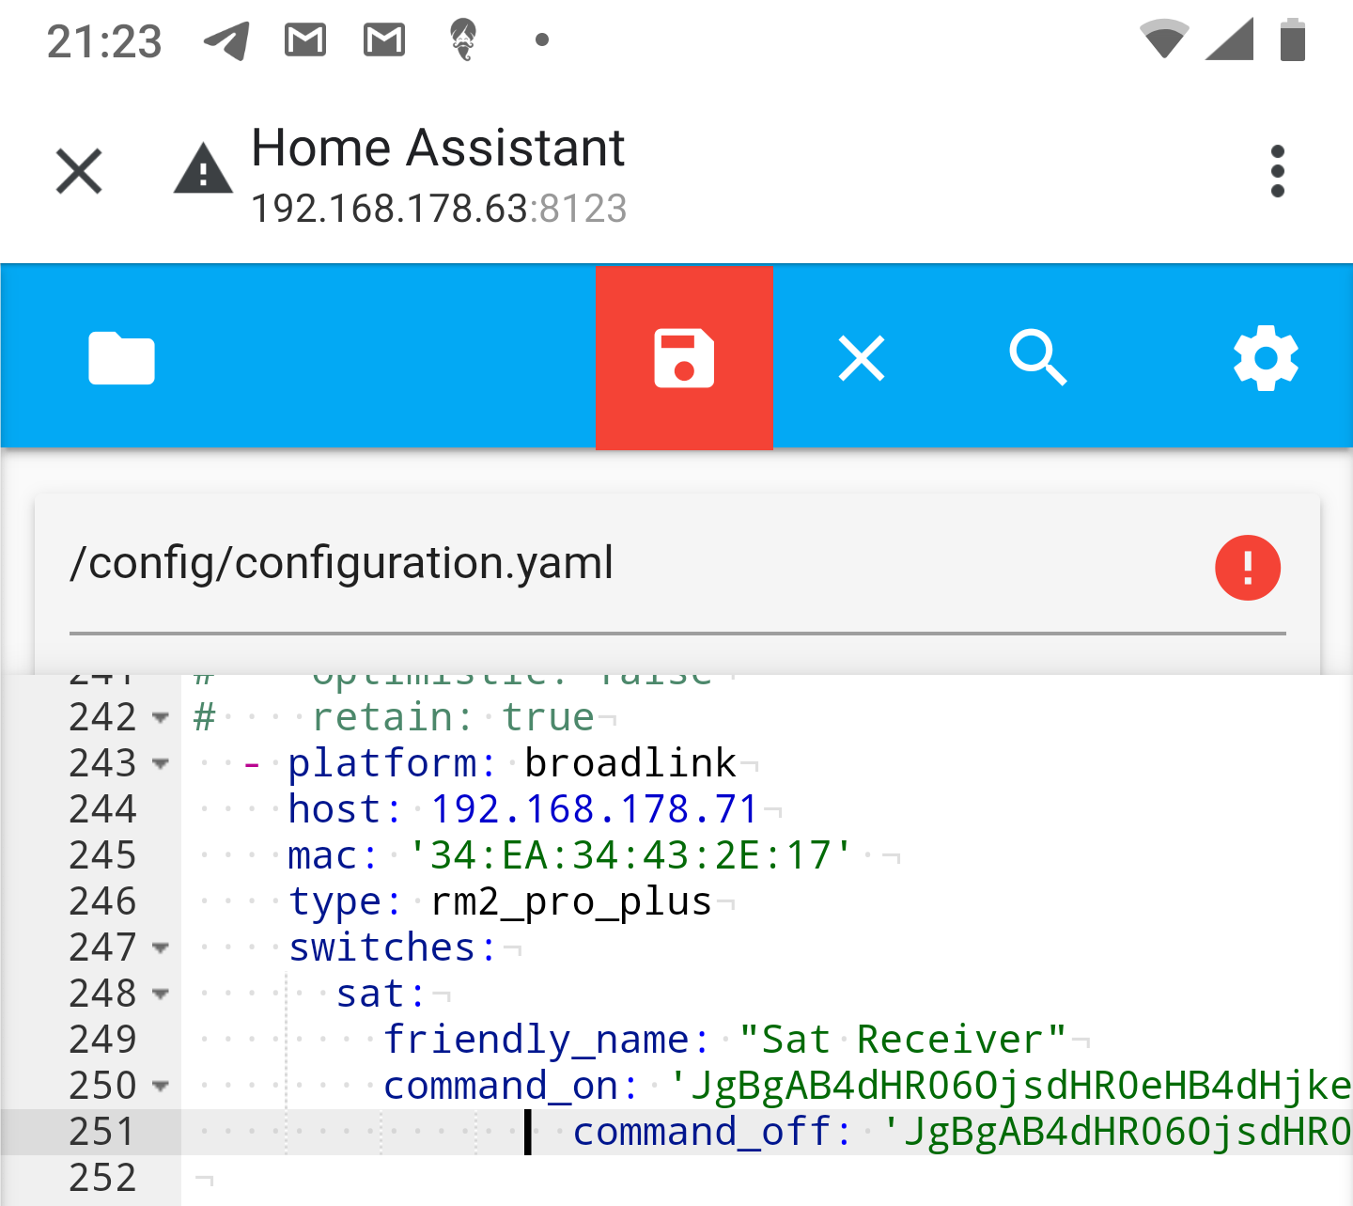Toggle fold on comment line 242

tap(161, 718)
